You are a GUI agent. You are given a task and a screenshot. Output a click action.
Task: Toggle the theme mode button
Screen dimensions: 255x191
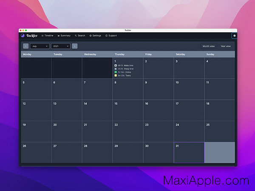[x=234, y=36]
